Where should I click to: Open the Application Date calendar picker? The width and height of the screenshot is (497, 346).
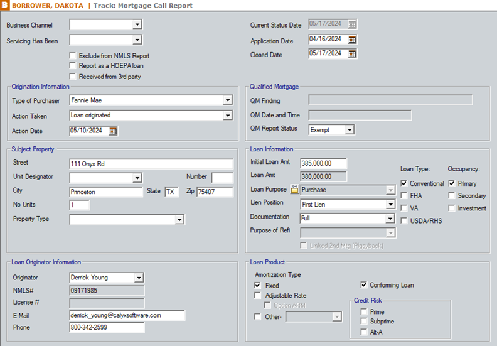tap(352, 39)
